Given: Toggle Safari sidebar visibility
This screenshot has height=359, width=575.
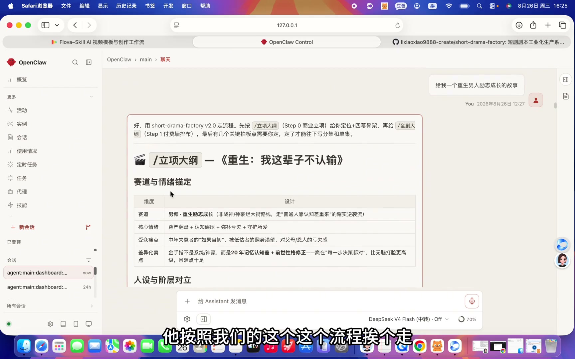Looking at the screenshot, I should tap(46, 25).
